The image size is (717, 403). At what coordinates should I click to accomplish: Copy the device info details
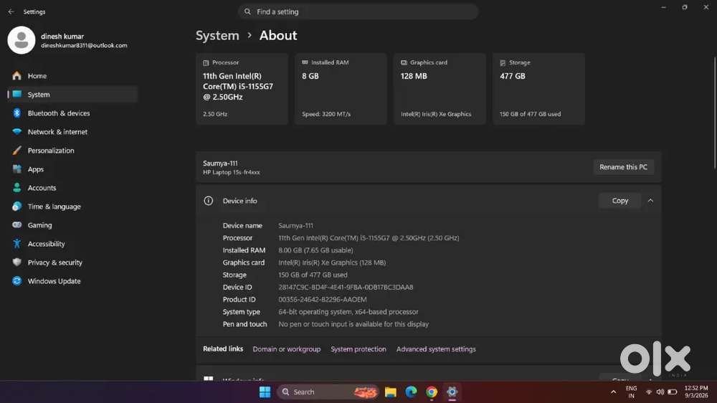[619, 201]
